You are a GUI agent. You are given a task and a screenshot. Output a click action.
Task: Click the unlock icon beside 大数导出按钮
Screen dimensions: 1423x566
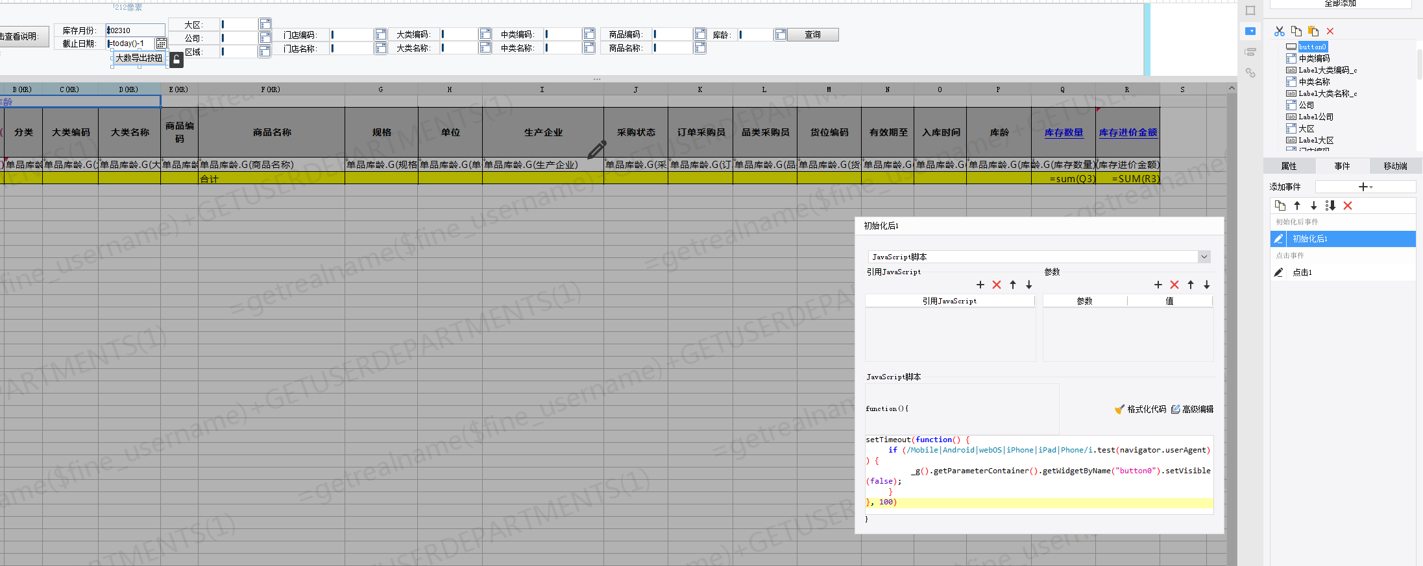pos(176,60)
